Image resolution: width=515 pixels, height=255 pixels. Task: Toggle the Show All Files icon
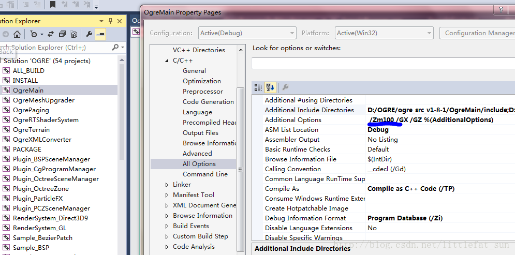coord(74,34)
